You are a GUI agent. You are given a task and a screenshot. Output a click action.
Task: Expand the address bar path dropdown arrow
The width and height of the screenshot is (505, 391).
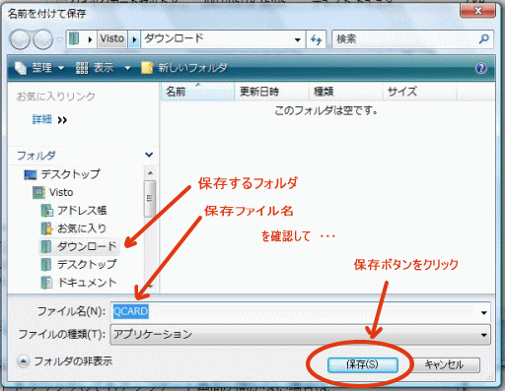tap(297, 39)
